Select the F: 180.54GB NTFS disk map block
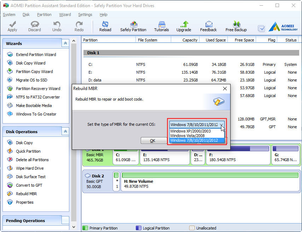 point(238,155)
